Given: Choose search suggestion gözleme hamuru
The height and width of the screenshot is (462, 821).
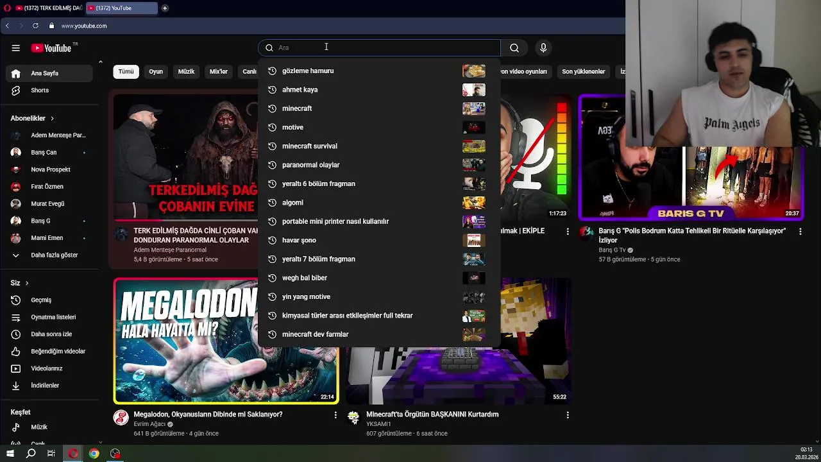Looking at the screenshot, I should click(x=379, y=71).
